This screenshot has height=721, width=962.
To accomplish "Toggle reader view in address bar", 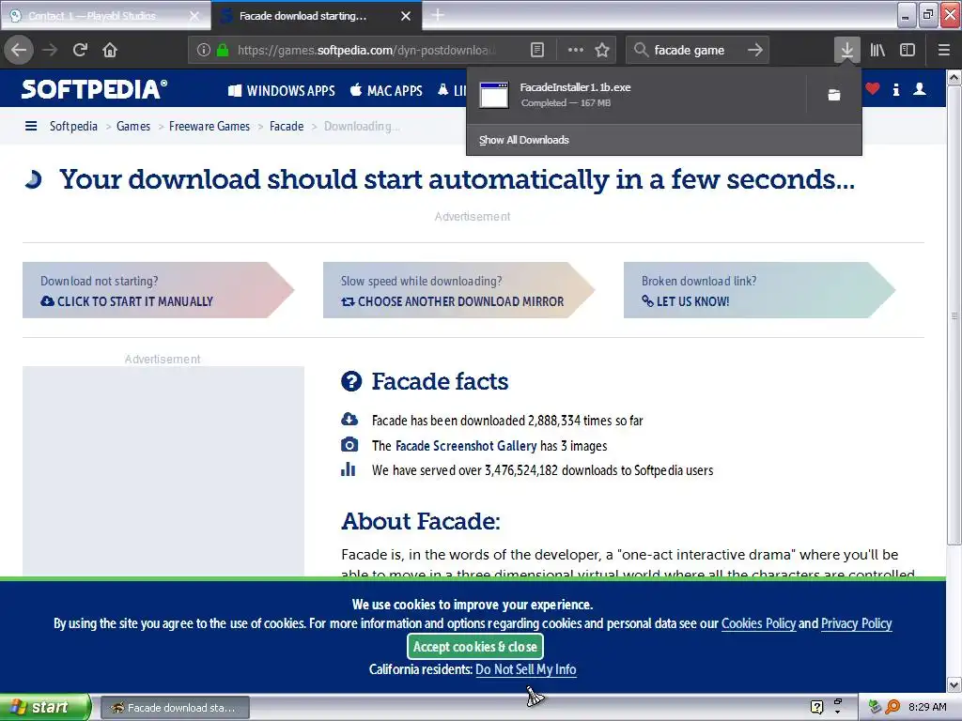I will coord(536,50).
